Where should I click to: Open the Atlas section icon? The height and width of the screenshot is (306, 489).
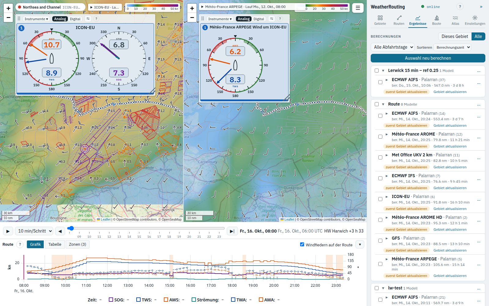point(455,20)
